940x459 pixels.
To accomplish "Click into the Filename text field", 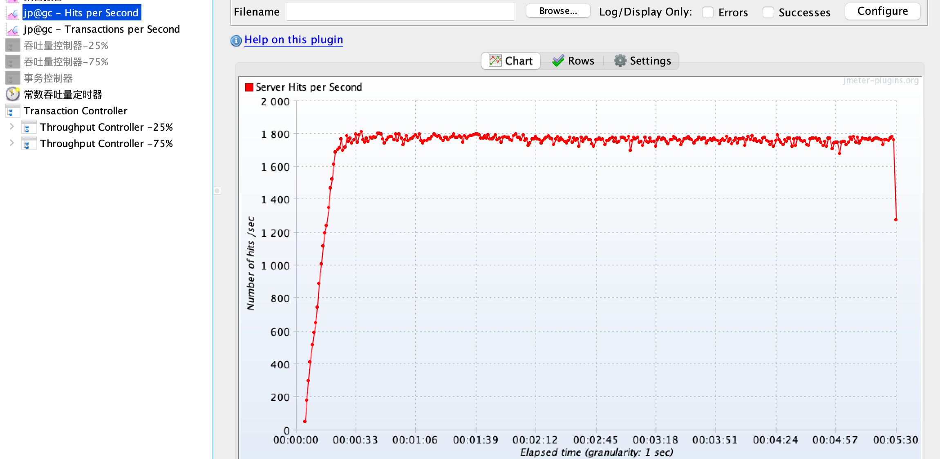I will [400, 12].
